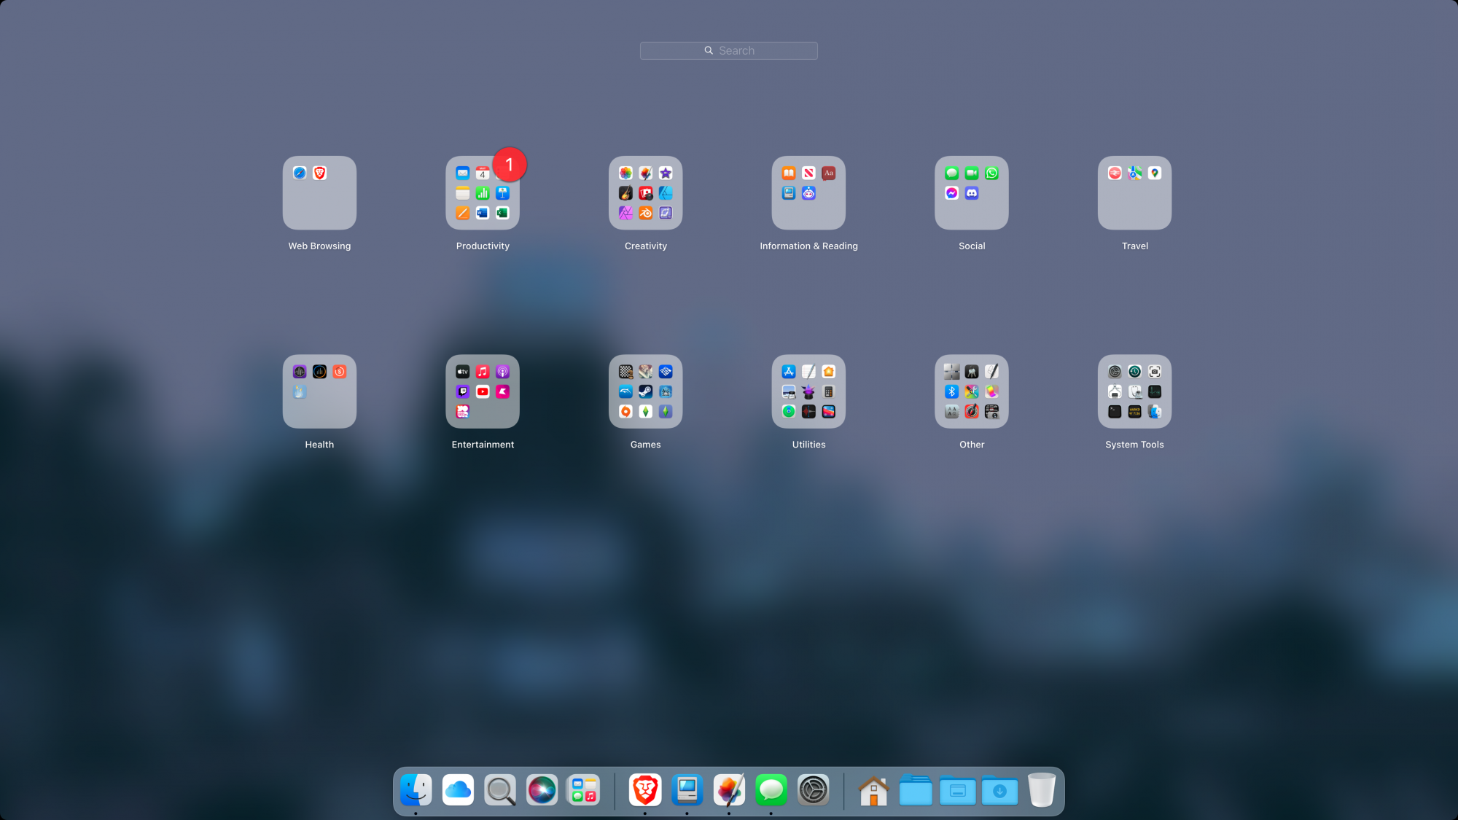Open the Trash in the Dock

[1042, 790]
